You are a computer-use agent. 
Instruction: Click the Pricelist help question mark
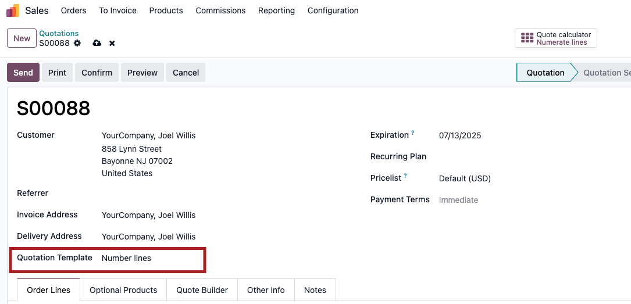406,176
